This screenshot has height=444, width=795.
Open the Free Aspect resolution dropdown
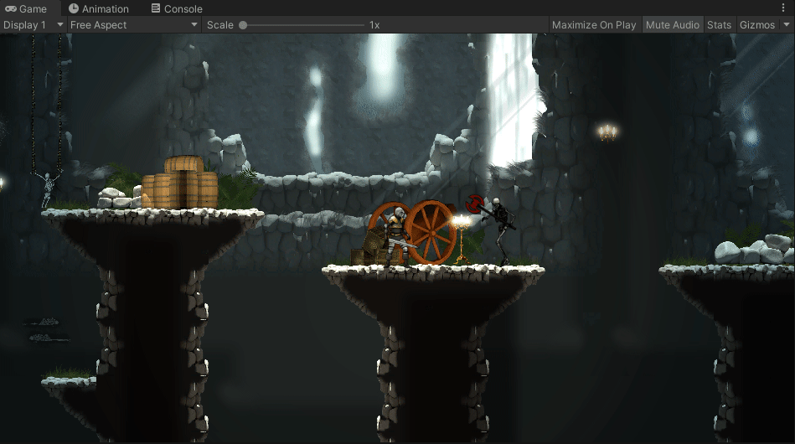tap(133, 25)
